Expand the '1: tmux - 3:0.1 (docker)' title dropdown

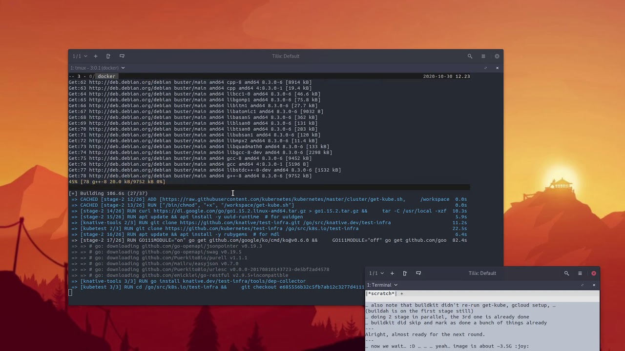(x=98, y=68)
